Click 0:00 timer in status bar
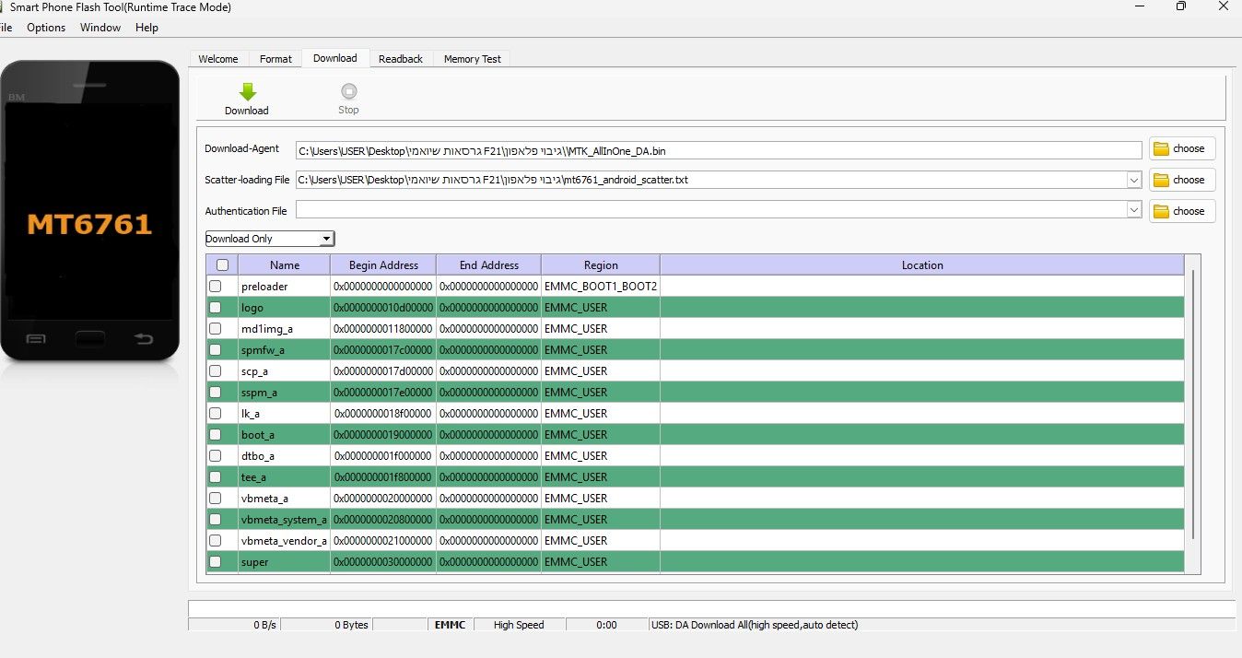The image size is (1242, 658). pos(606,625)
